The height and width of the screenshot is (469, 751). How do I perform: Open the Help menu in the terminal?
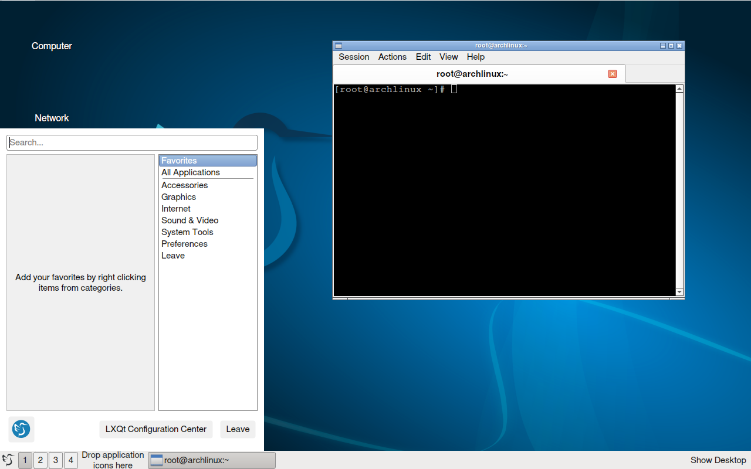pos(476,57)
